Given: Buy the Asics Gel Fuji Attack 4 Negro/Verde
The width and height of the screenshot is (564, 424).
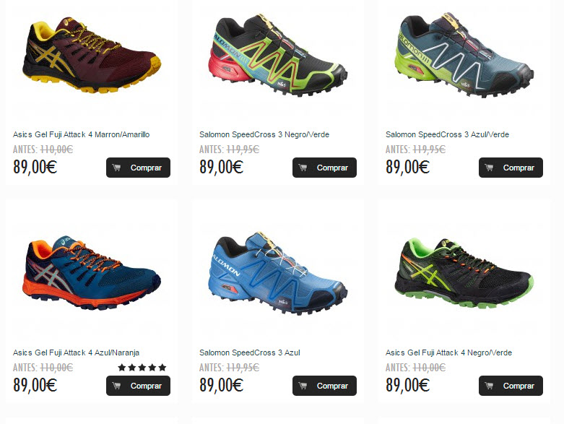Looking at the screenshot, I should click(x=511, y=386).
